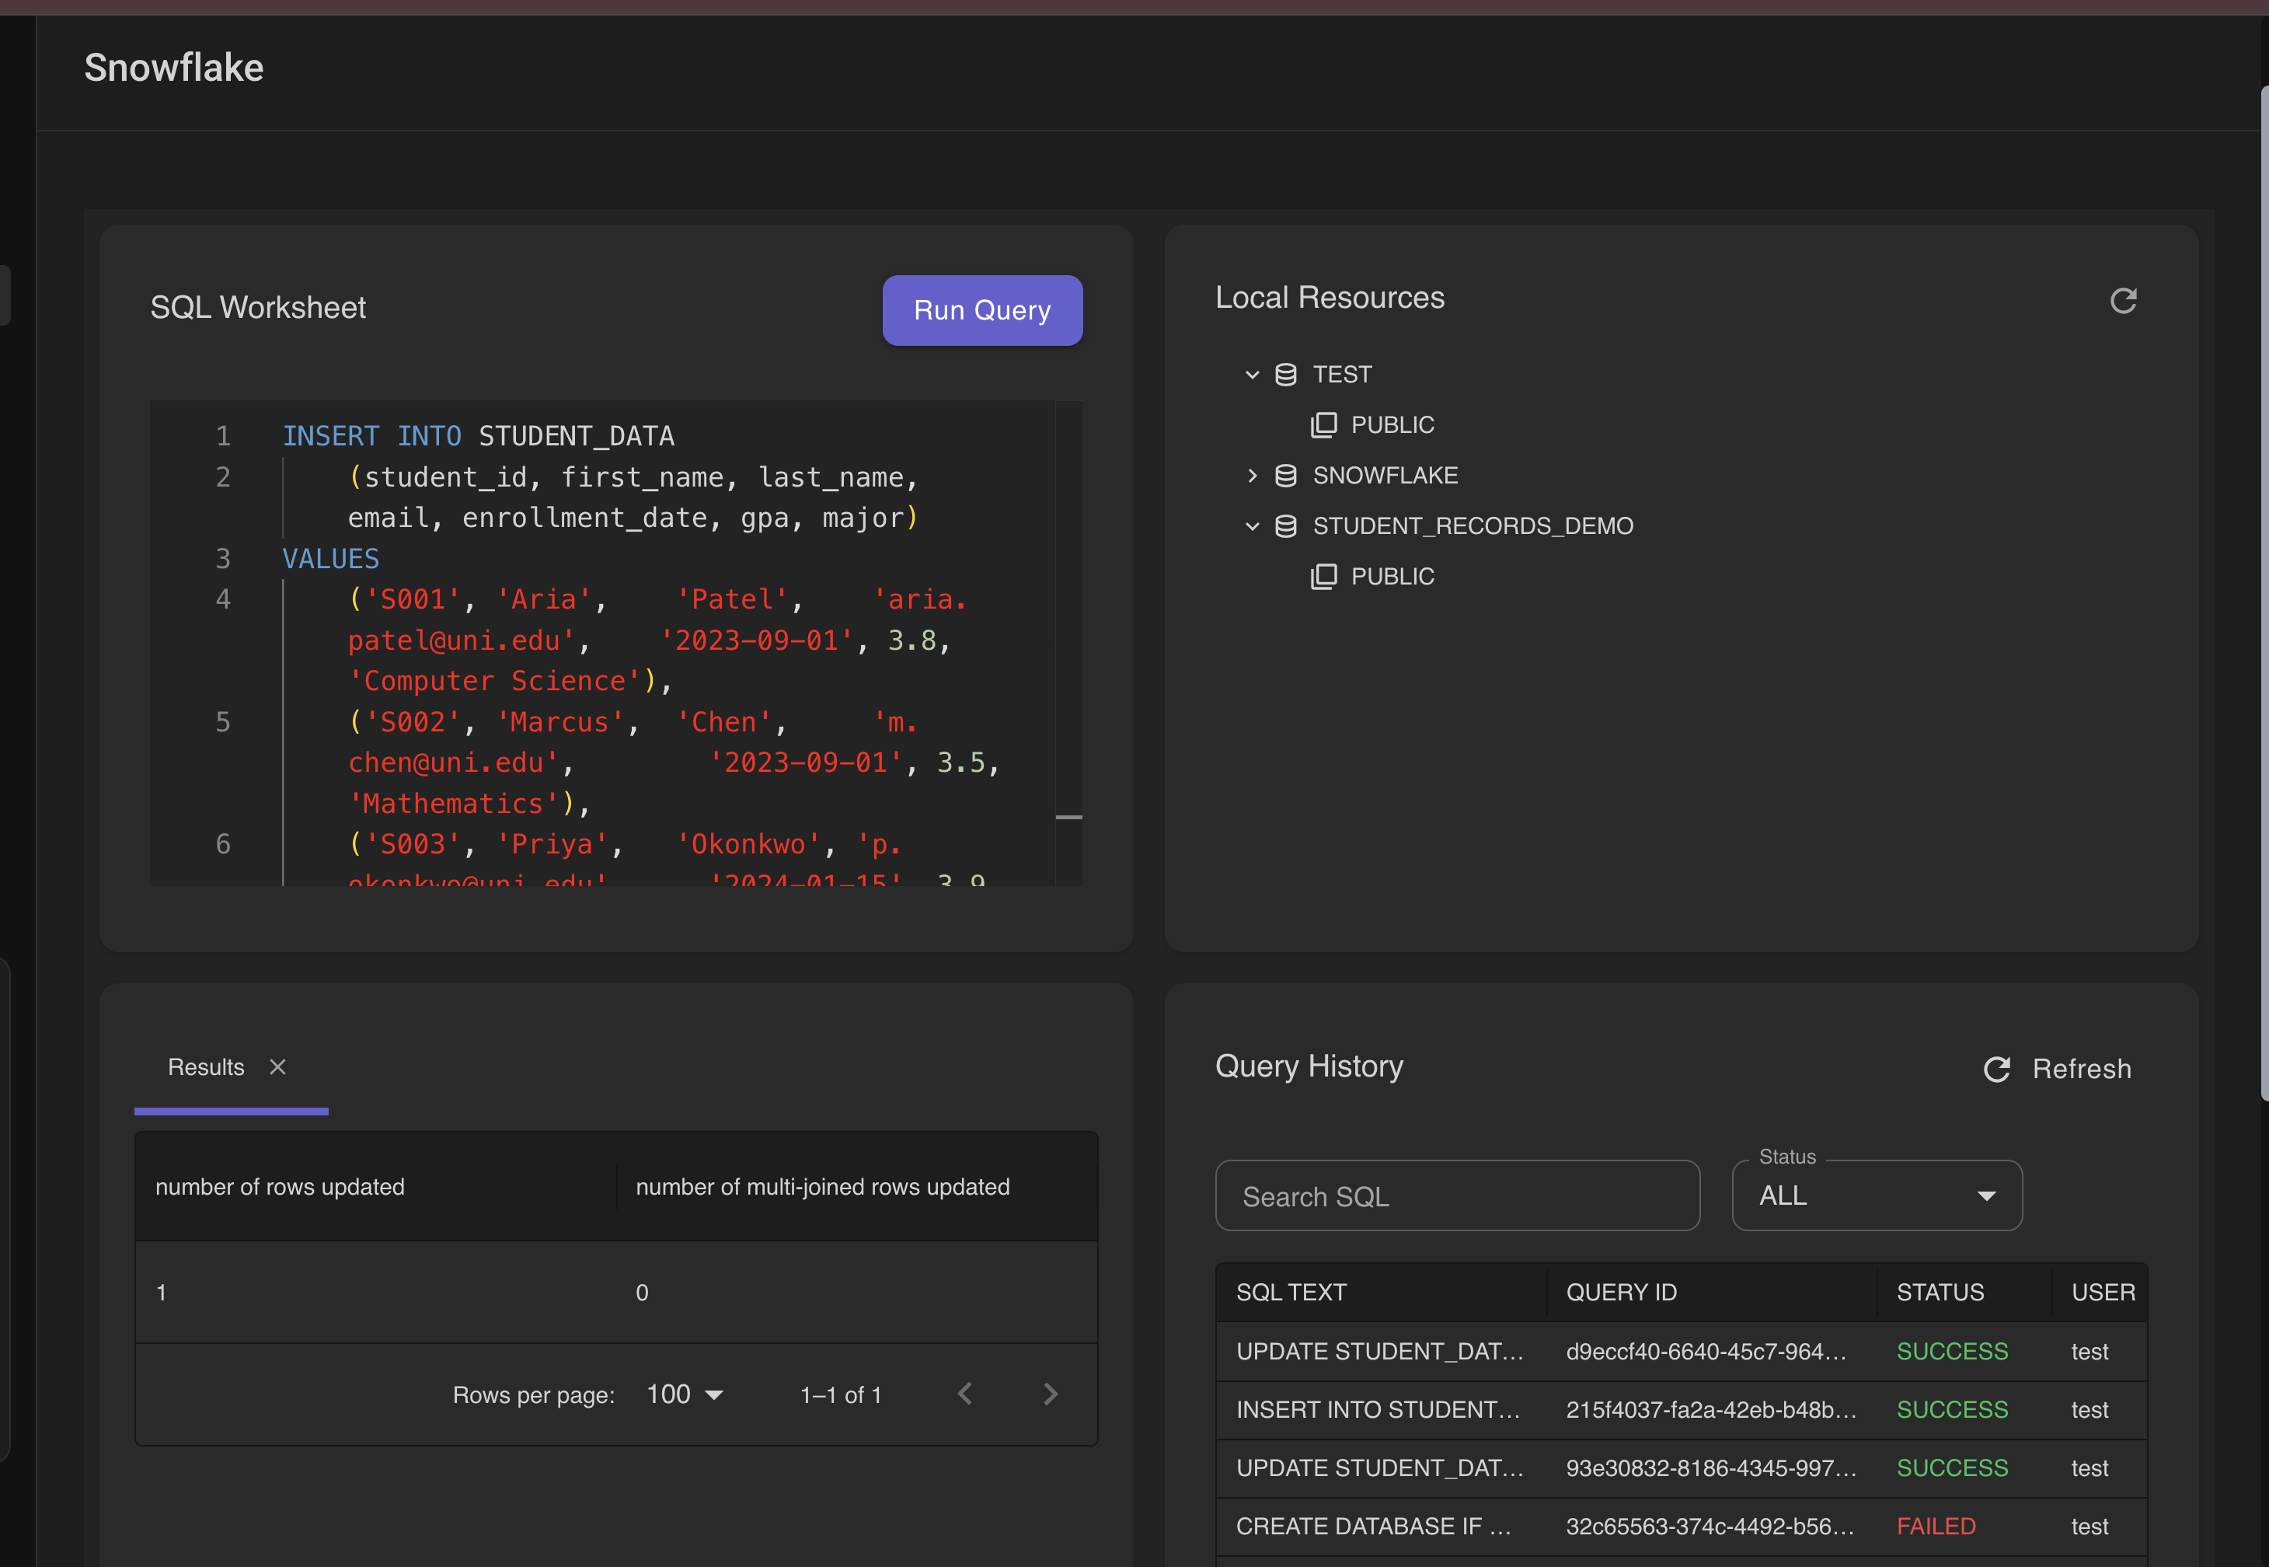Click the VALUES keyword in the editor
This screenshot has height=1567, width=2269.
coord(331,559)
